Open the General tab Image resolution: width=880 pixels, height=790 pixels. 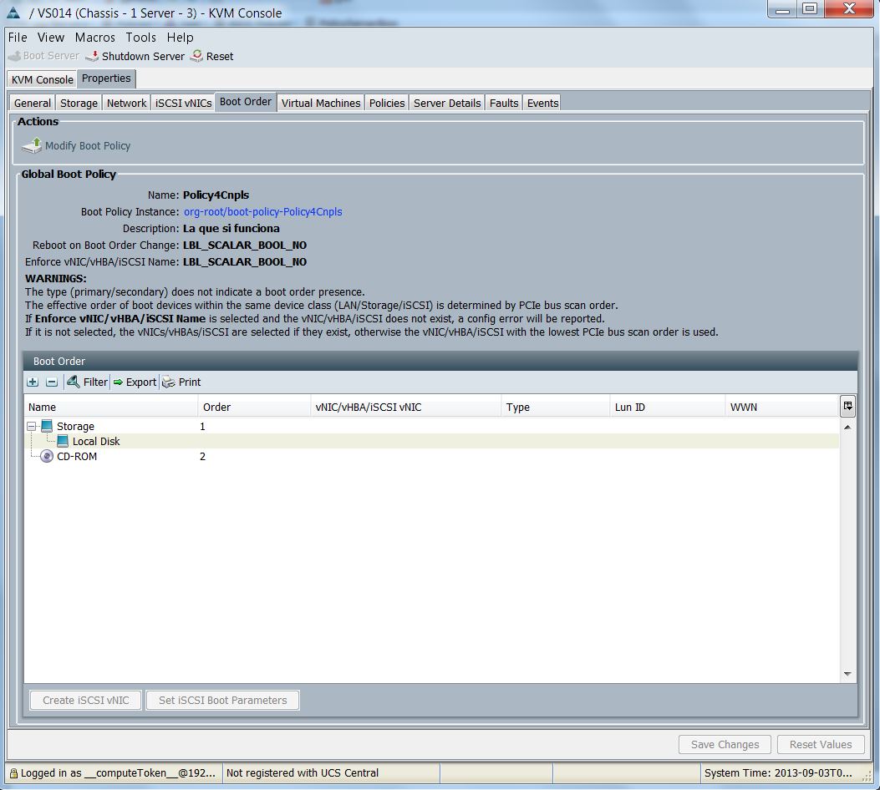point(33,104)
